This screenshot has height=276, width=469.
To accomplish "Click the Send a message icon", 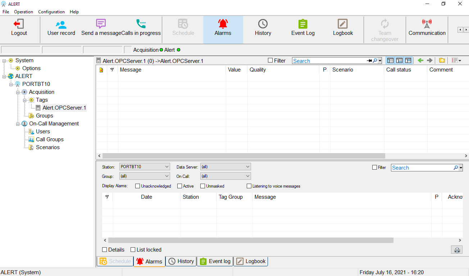I will tap(101, 24).
